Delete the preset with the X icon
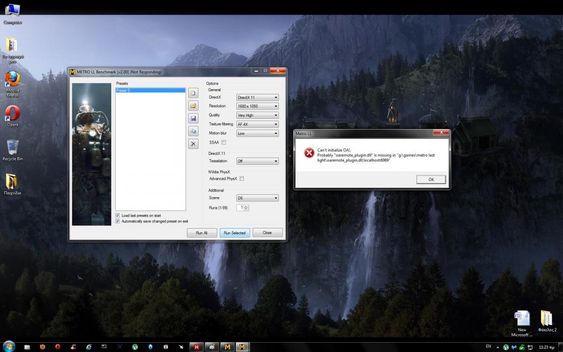Viewport: 563px width, 352px height. click(193, 144)
